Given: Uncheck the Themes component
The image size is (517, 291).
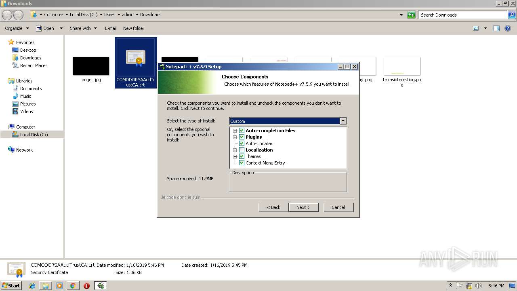Looking at the screenshot, I should (x=242, y=156).
